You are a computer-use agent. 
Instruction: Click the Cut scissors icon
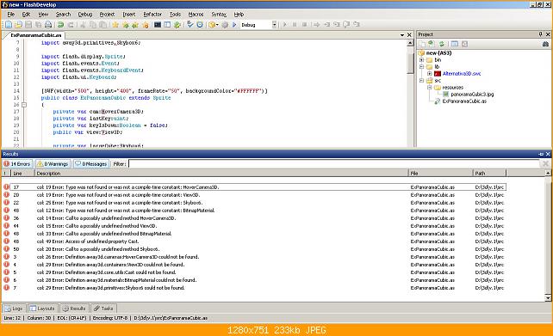coord(84,25)
